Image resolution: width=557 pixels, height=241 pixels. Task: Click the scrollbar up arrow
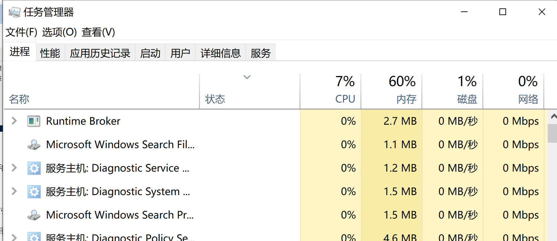(x=553, y=117)
